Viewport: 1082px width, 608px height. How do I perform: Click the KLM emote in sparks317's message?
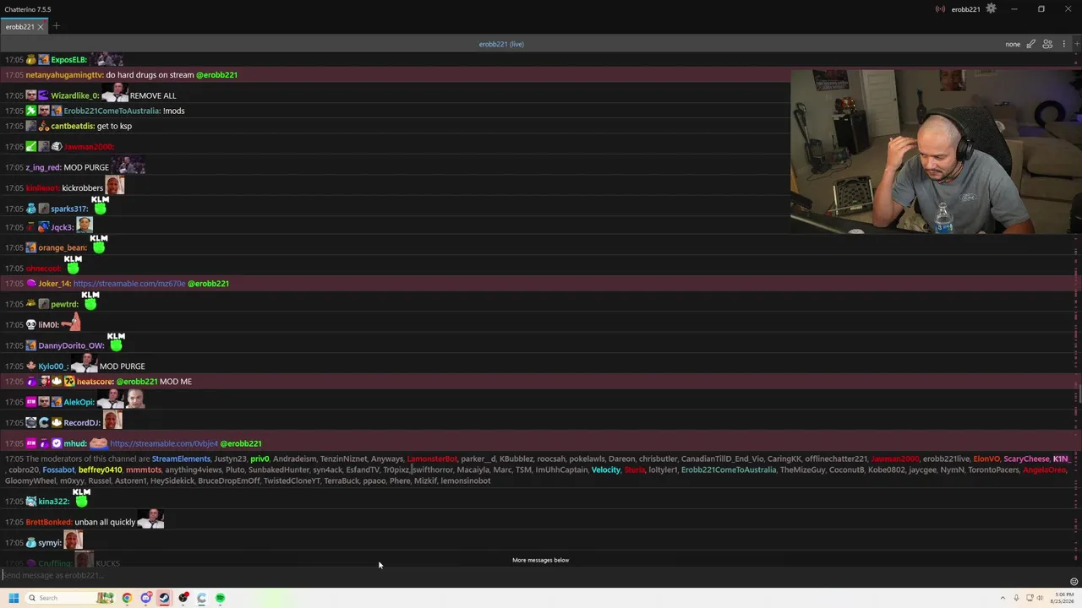coord(101,205)
